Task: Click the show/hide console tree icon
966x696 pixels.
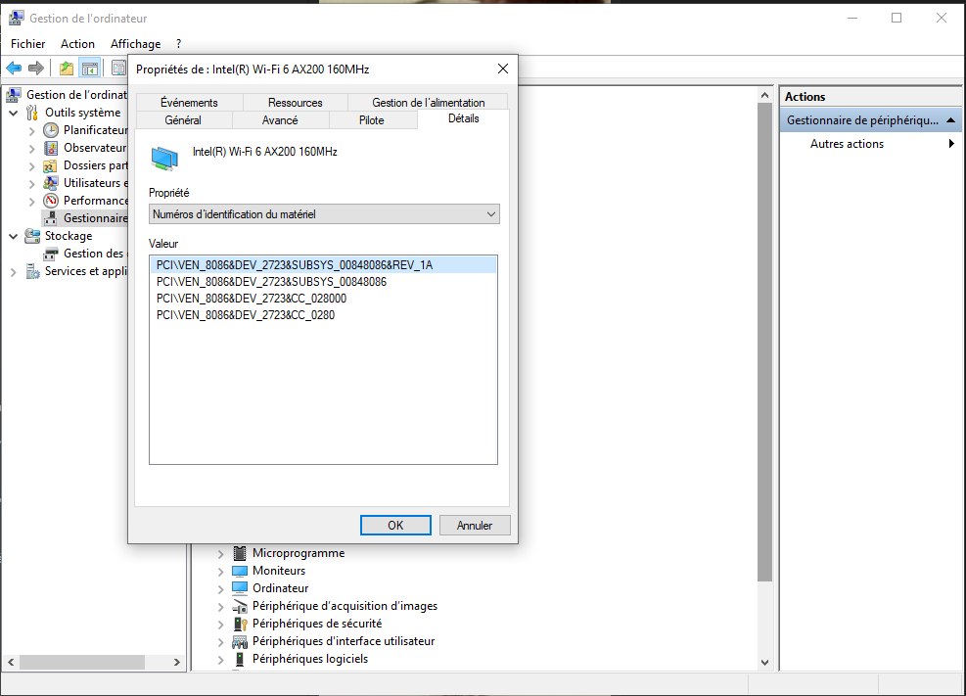Action: pyautogui.click(x=89, y=68)
